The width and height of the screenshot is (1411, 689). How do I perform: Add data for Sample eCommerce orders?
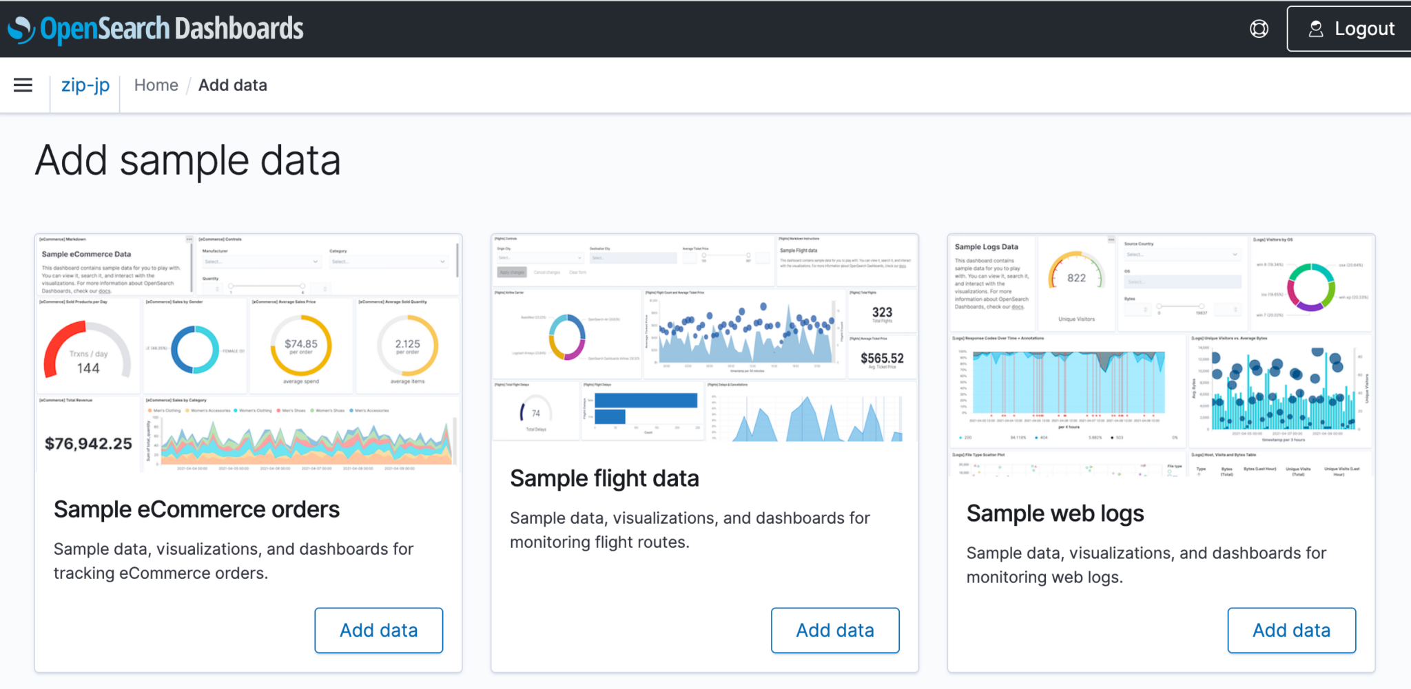tap(378, 630)
